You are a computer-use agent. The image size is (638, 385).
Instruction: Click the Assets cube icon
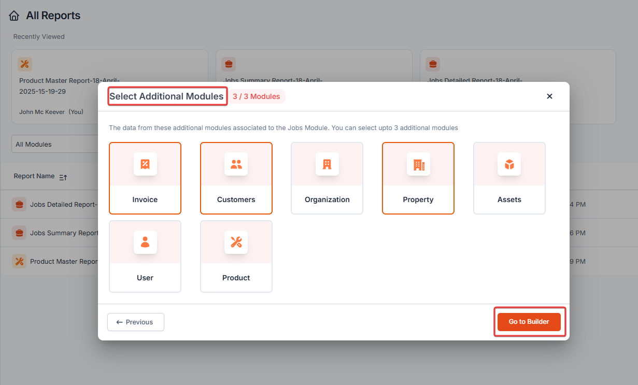(x=509, y=164)
